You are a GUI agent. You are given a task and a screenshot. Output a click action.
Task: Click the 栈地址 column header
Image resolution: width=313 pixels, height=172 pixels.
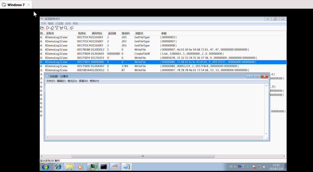82,33
